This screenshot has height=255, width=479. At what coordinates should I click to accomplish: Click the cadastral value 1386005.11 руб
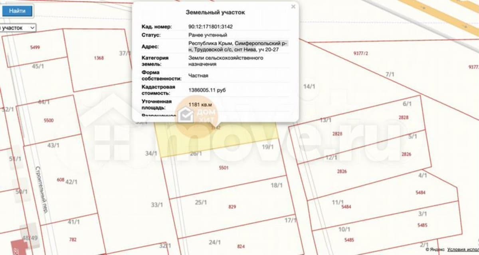[x=207, y=90]
